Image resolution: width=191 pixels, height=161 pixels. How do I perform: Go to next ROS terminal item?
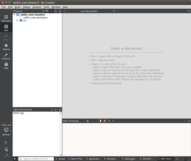coord(96,121)
